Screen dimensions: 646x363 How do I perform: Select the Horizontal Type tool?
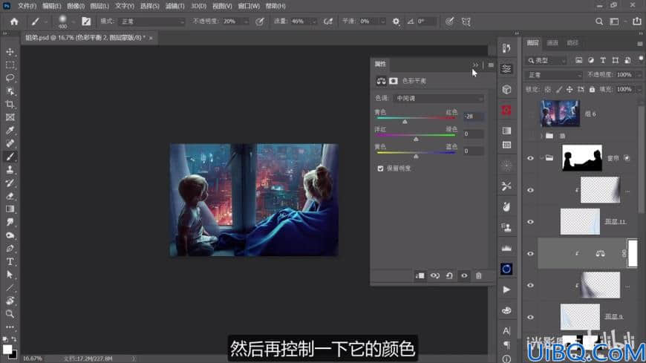[10, 261]
